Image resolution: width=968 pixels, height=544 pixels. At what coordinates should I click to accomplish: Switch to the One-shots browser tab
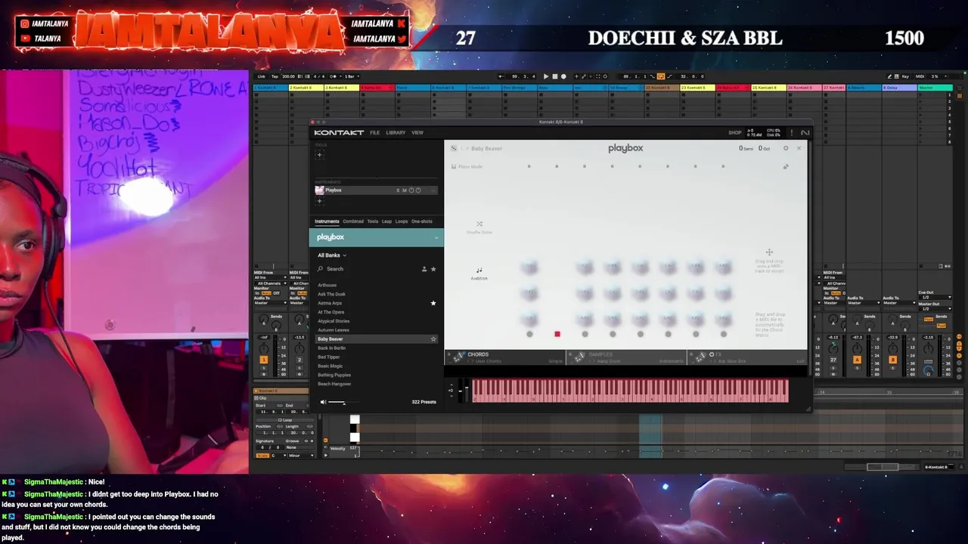click(x=422, y=221)
